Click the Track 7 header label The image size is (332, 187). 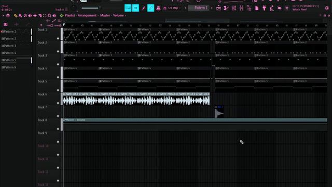[x=43, y=108]
